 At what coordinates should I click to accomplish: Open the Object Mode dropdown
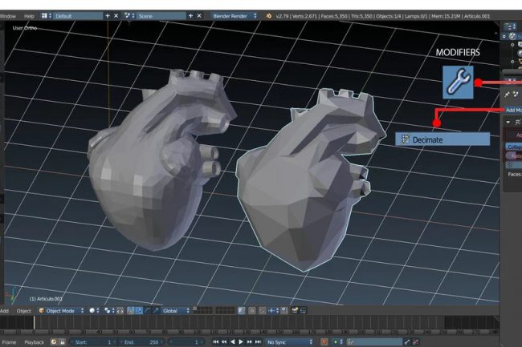61,311
